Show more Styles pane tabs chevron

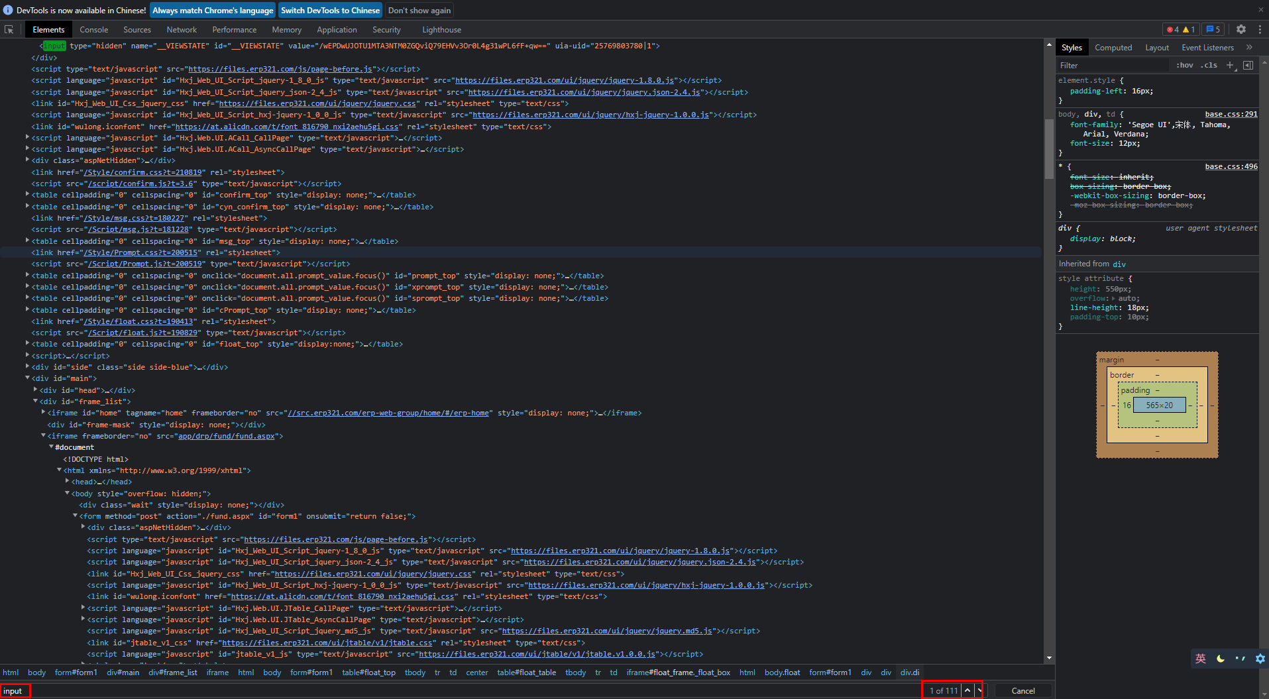1250,47
